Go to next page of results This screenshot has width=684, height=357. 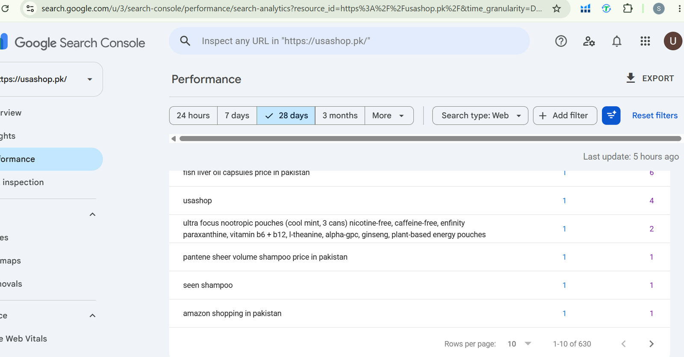[x=652, y=344]
